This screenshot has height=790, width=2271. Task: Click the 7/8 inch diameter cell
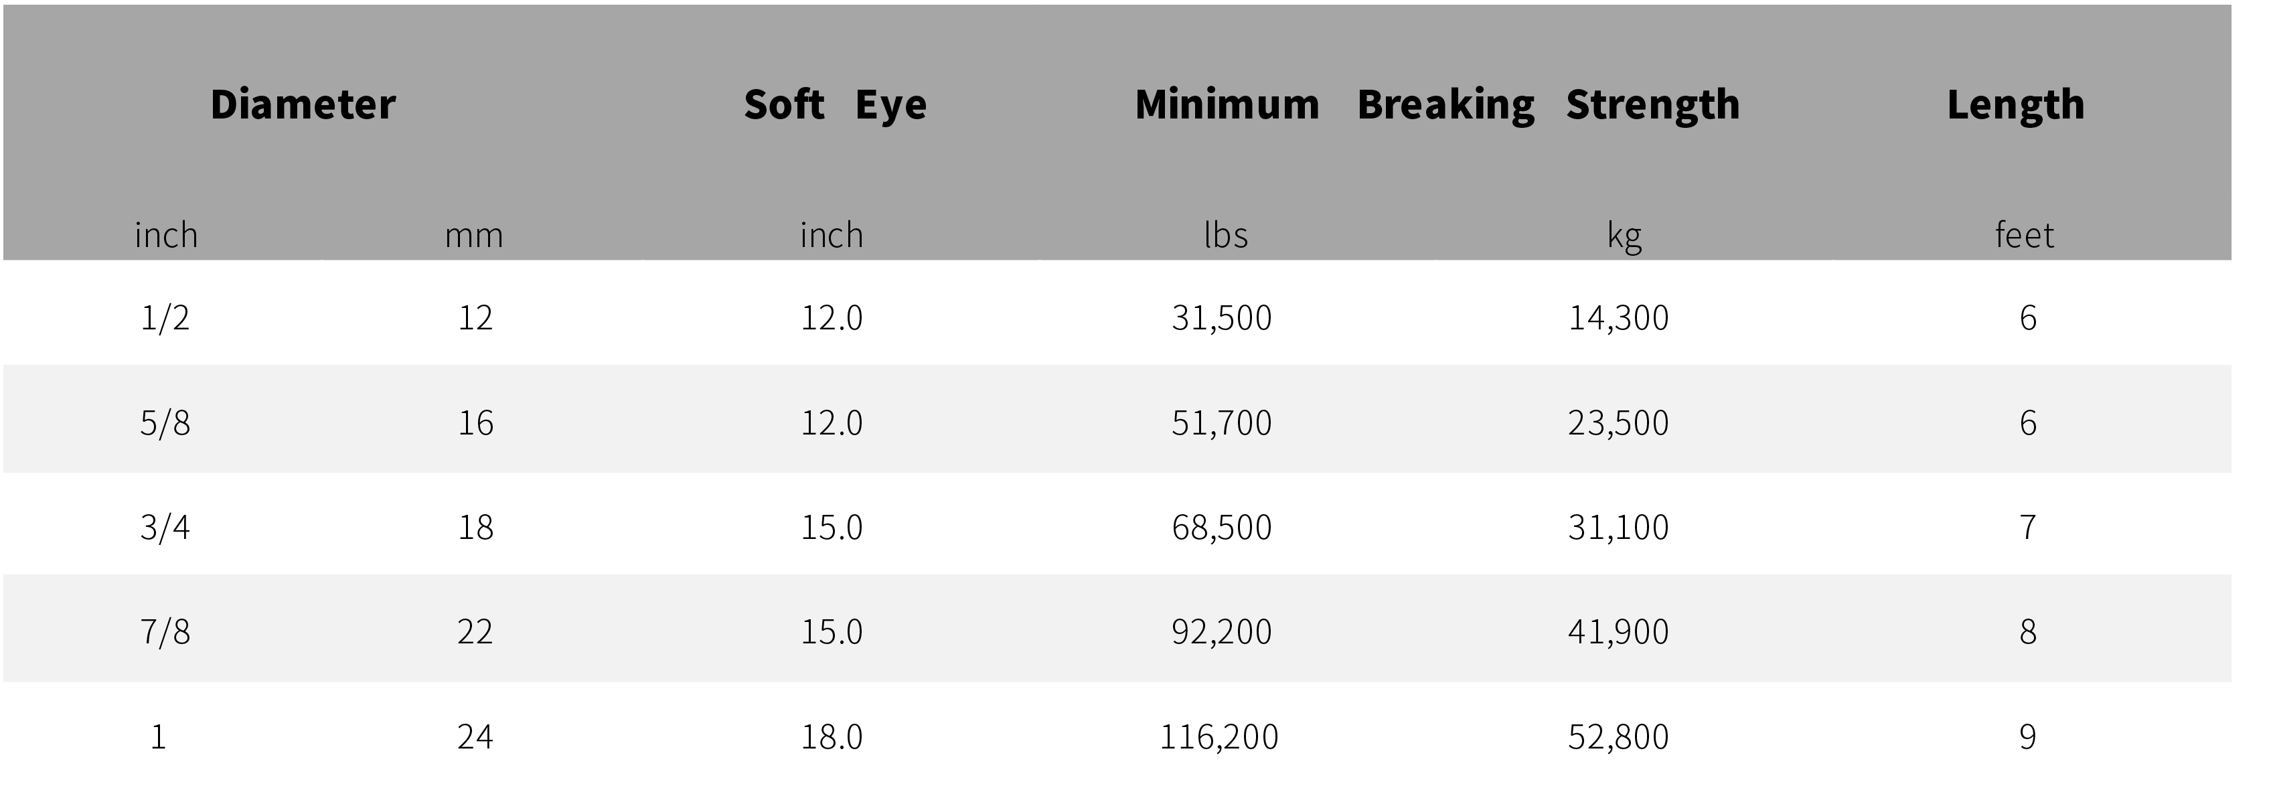coord(165,632)
